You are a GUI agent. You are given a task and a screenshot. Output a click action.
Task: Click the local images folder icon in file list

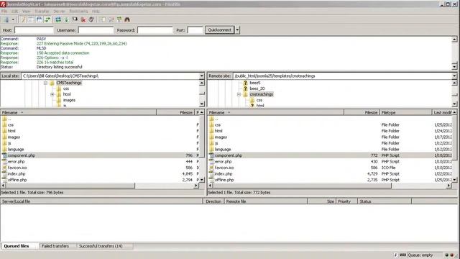pyautogui.click(x=4, y=137)
